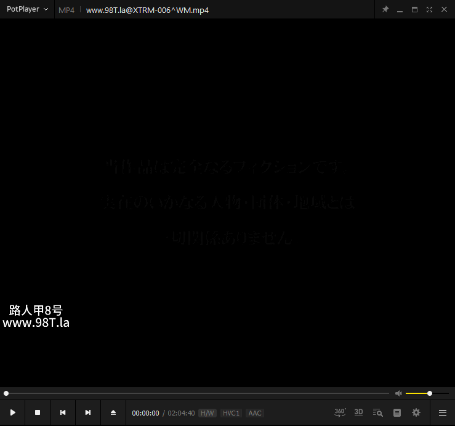Click the eject/open file icon
Screen dimensions: 455x426
pyautogui.click(x=113, y=412)
